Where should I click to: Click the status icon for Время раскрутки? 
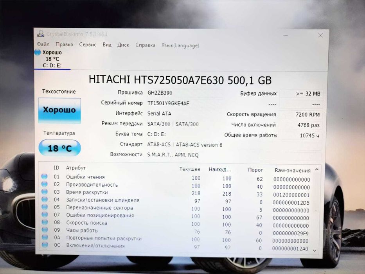click(x=45, y=192)
